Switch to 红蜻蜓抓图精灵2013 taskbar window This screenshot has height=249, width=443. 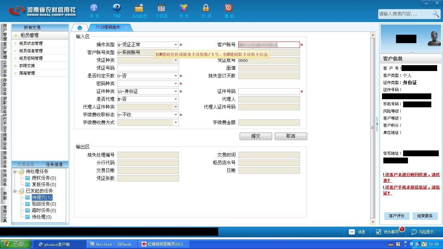(x=164, y=244)
